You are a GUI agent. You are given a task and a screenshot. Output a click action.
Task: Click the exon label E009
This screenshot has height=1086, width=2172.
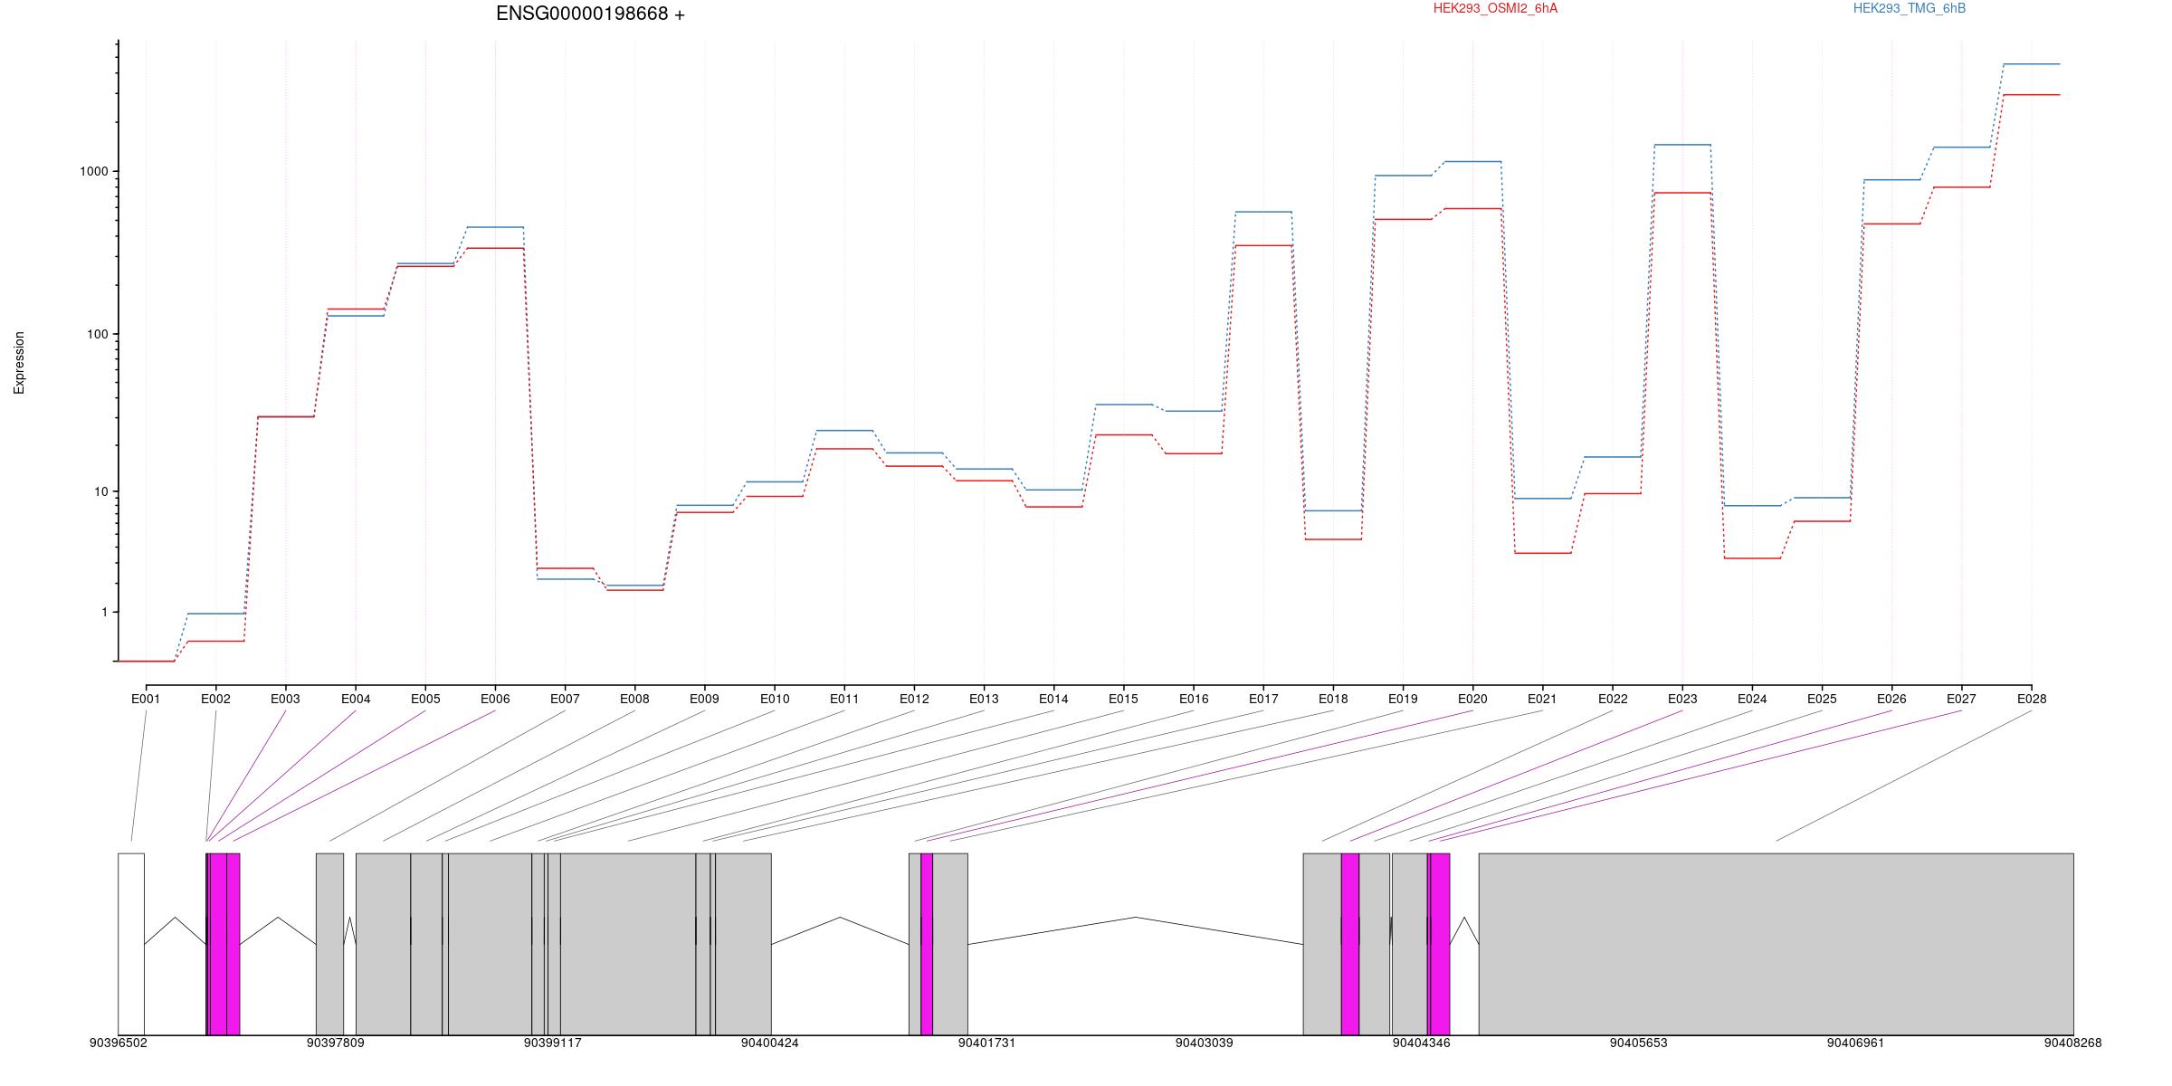pyautogui.click(x=704, y=699)
